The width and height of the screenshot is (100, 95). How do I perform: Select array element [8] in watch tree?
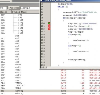[x=20, y=15]
